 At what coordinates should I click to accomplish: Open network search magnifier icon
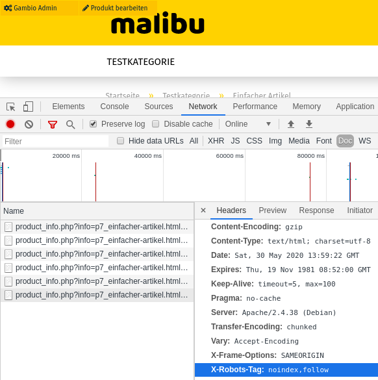coord(71,124)
